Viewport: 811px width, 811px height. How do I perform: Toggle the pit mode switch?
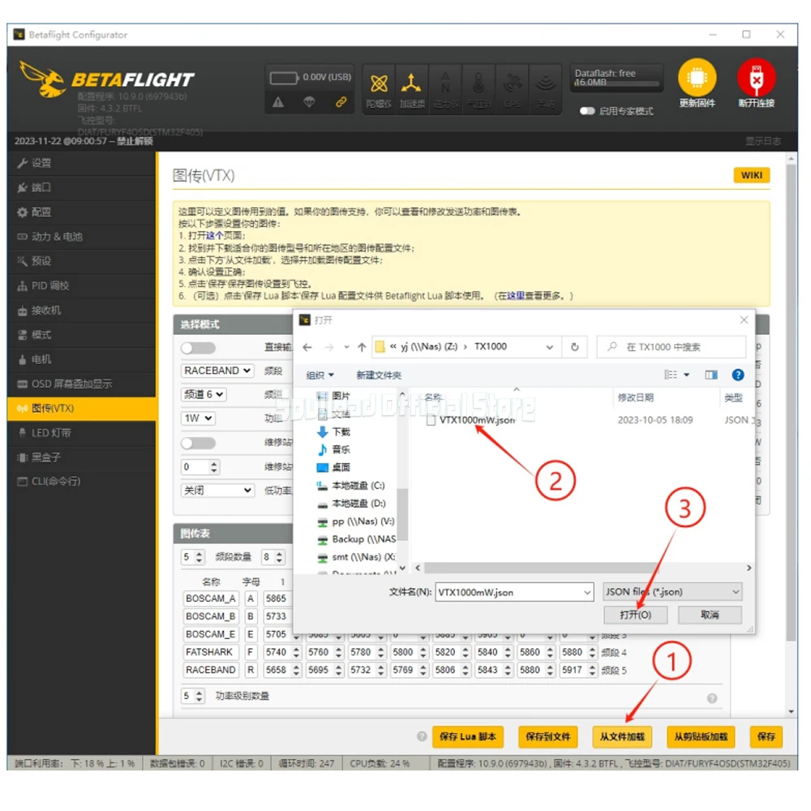pos(198,444)
